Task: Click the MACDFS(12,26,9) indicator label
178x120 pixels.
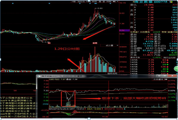Action: point(59,109)
